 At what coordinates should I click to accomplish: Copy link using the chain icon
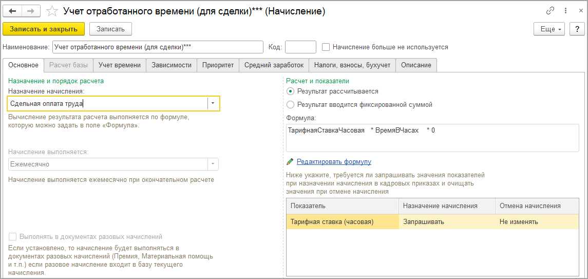pyautogui.click(x=551, y=11)
